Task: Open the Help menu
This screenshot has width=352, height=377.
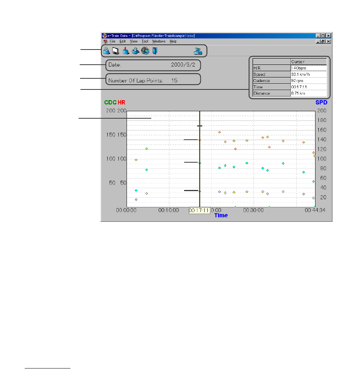Action: point(173,41)
